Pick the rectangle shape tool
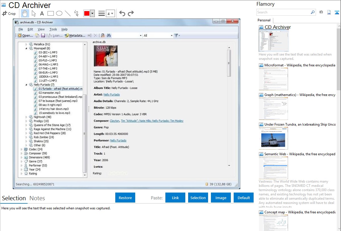The width and height of the screenshot is (341, 231). [x=51, y=13]
